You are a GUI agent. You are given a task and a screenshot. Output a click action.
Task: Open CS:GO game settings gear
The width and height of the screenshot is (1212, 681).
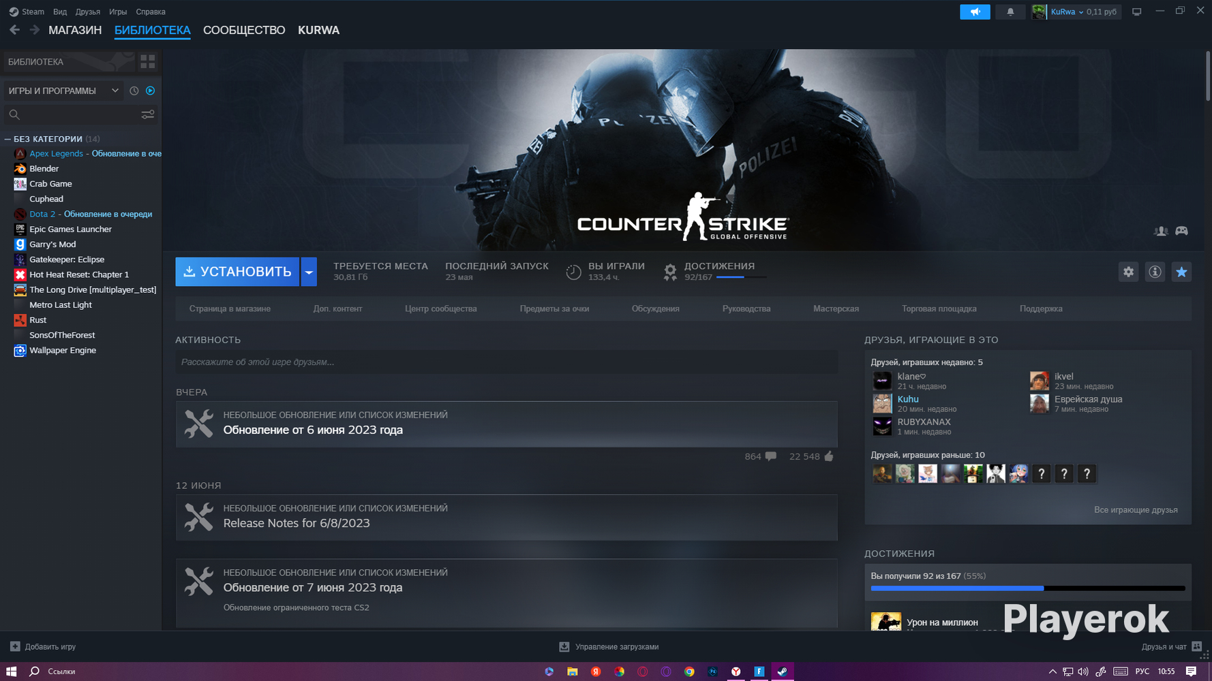[1129, 272]
